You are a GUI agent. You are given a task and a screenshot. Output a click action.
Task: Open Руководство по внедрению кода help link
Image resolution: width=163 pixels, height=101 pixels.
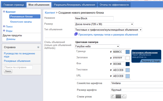19,55
